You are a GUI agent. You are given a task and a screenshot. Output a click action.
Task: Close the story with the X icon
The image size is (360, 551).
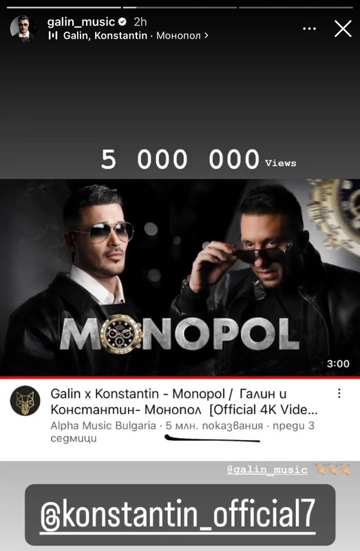[x=343, y=28]
